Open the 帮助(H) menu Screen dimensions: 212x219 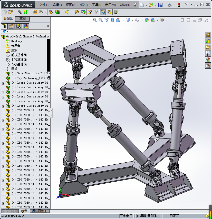[x=125, y=5]
